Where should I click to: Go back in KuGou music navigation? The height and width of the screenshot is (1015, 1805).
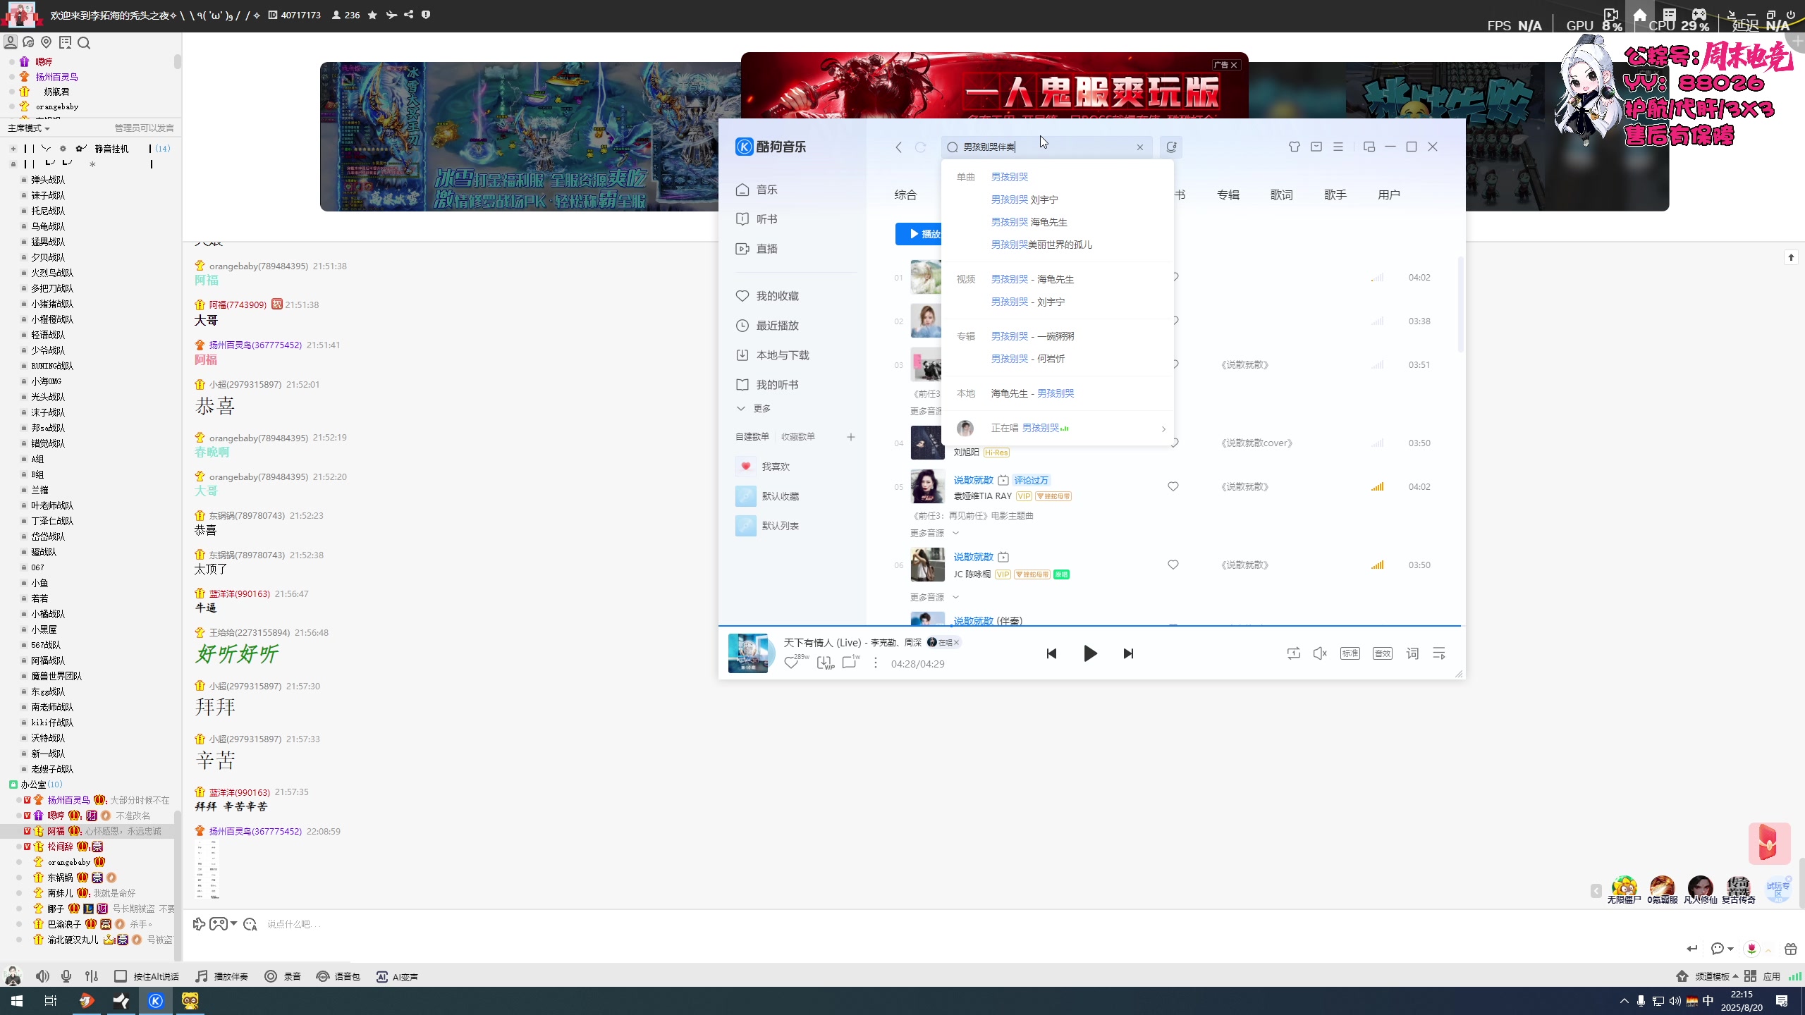pyautogui.click(x=898, y=147)
